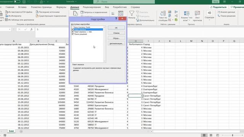Image resolution: width=244 pixels, height=137 pixels.
Task: Import data from text/CSV file
Action: click(19, 12)
